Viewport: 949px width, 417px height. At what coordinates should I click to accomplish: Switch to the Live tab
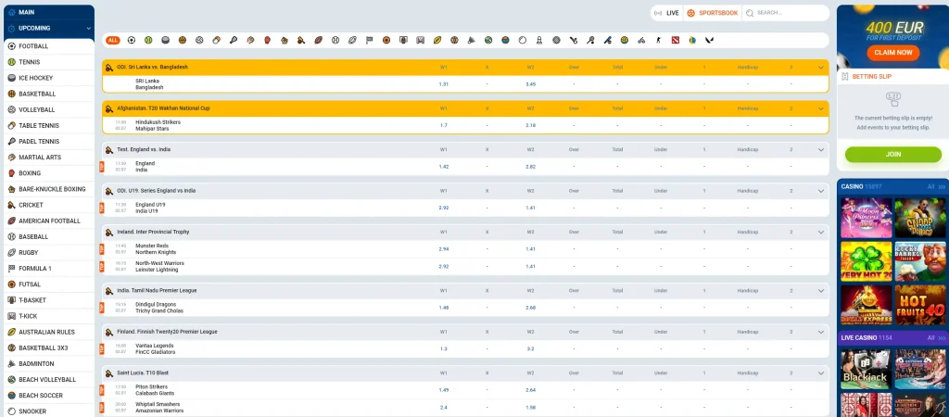pyautogui.click(x=667, y=13)
